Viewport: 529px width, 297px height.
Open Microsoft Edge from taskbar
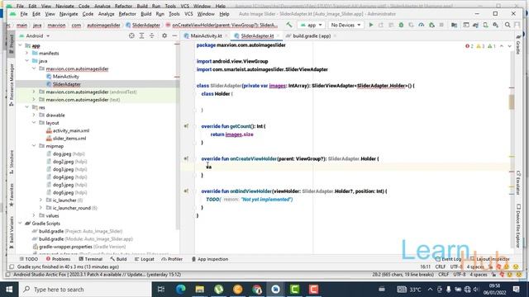pyautogui.click(x=181, y=290)
